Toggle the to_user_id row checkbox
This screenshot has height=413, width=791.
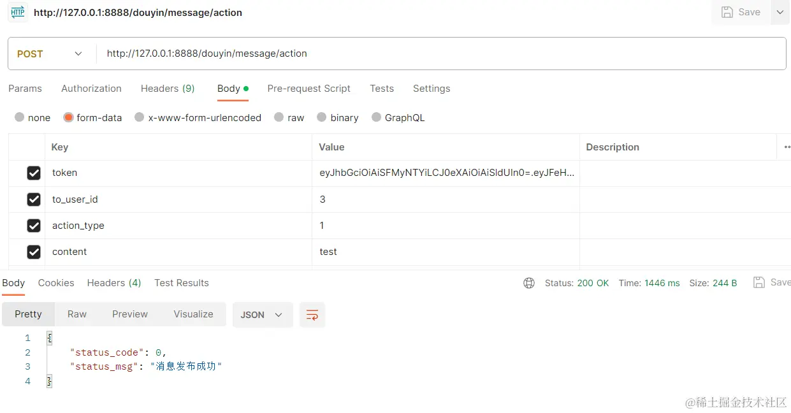point(34,199)
